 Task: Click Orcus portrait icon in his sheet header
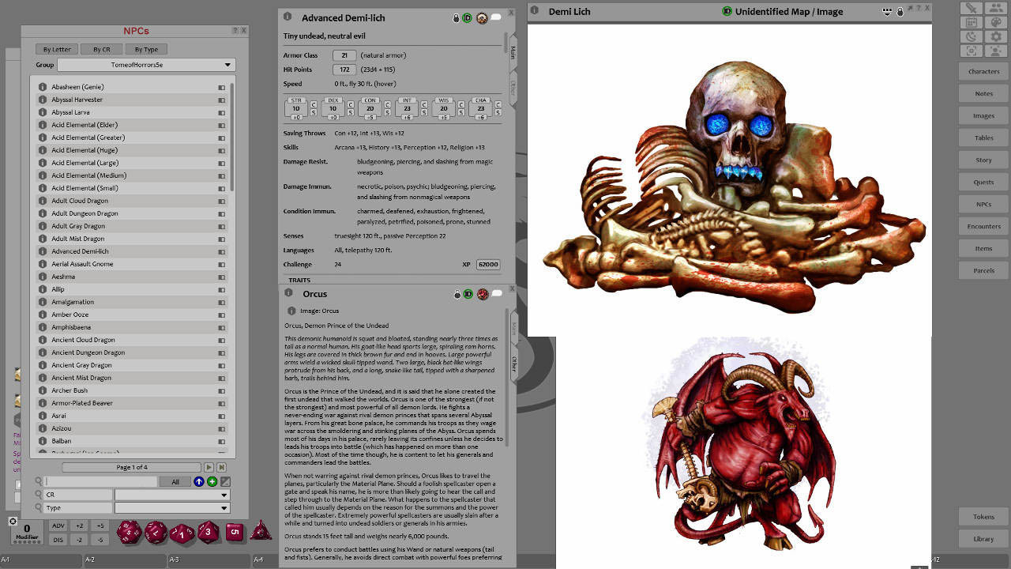coord(483,293)
